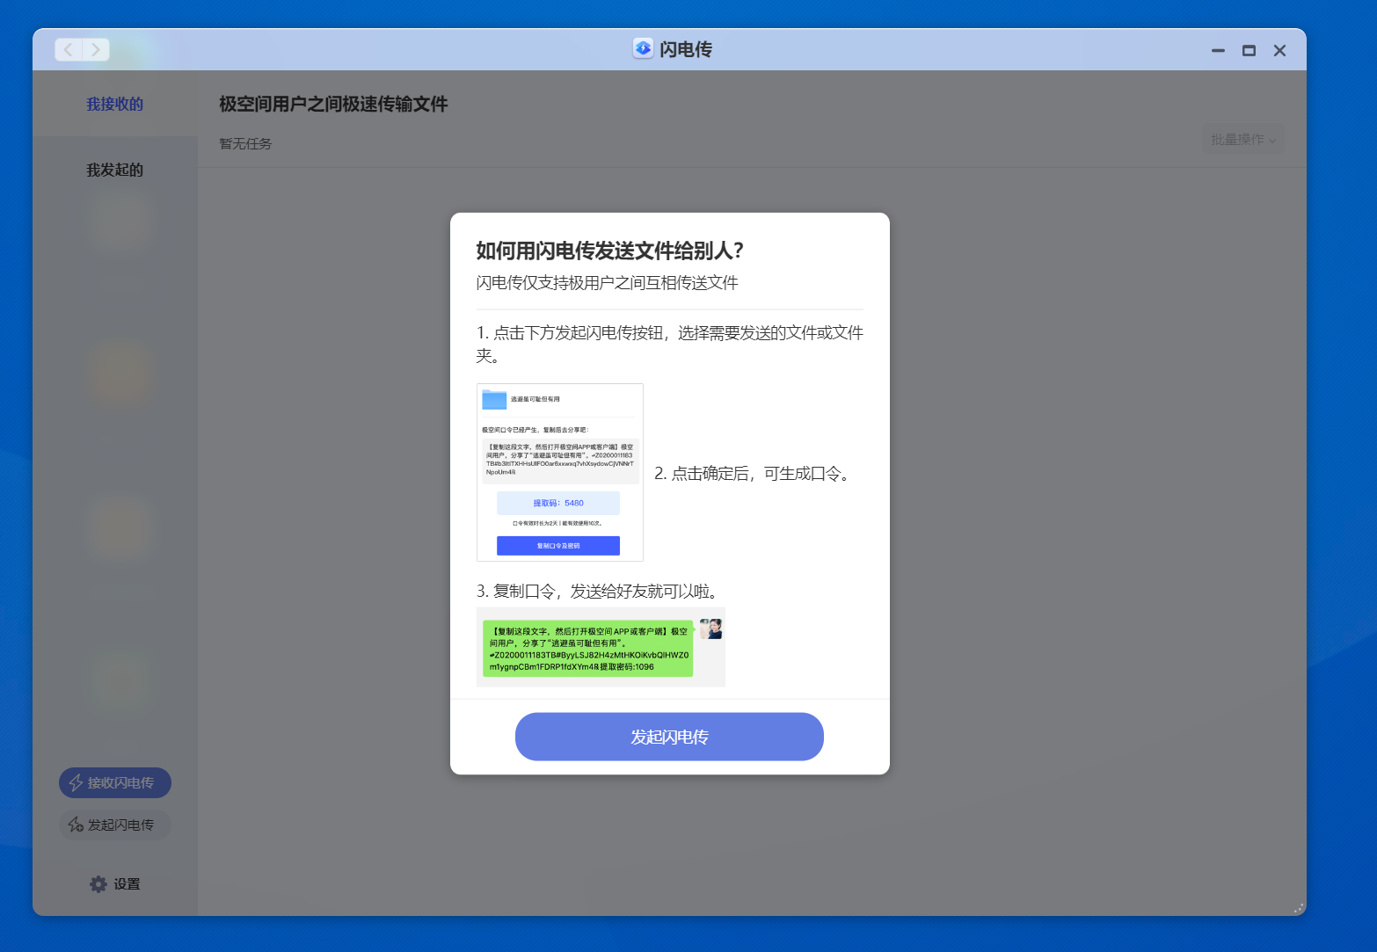1377x952 pixels.
Task: Maximize the 闪电传 window
Action: coord(1249,50)
